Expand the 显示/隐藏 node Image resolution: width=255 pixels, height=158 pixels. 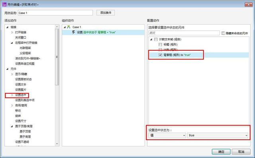[12, 74]
